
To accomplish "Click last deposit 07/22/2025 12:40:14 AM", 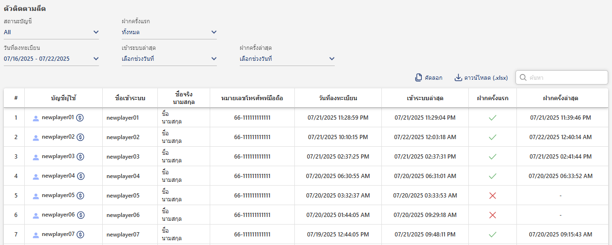I will tap(561, 137).
